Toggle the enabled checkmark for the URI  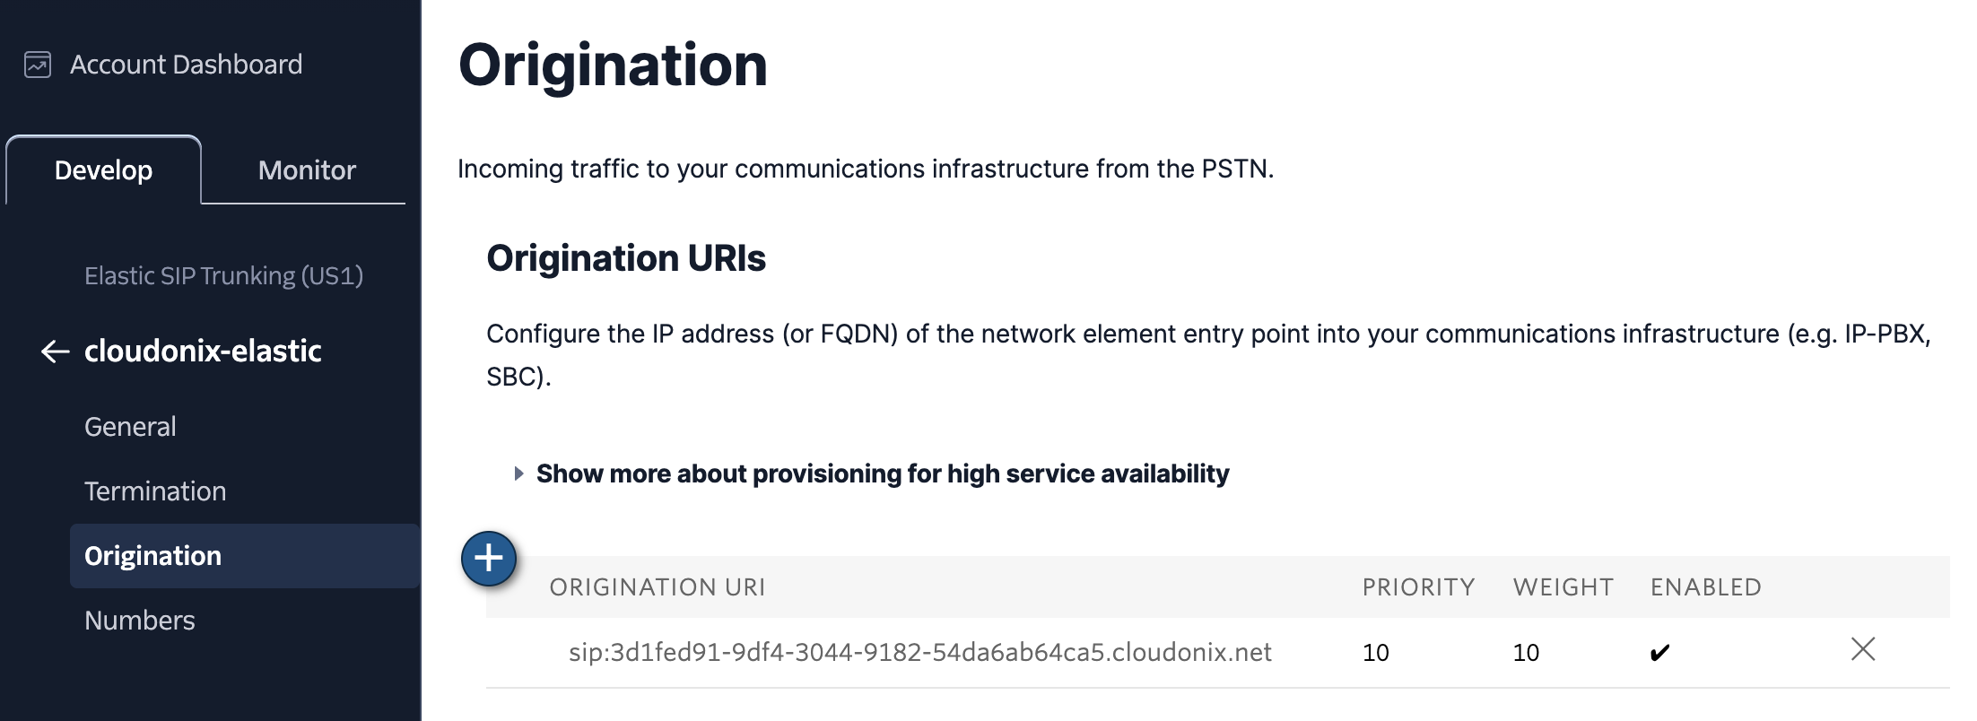pyautogui.click(x=1659, y=653)
